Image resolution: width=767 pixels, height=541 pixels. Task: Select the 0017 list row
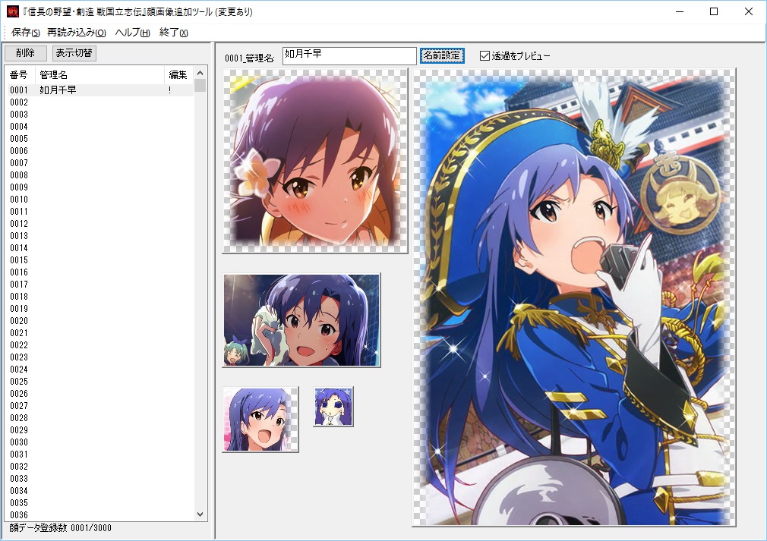[x=99, y=285]
